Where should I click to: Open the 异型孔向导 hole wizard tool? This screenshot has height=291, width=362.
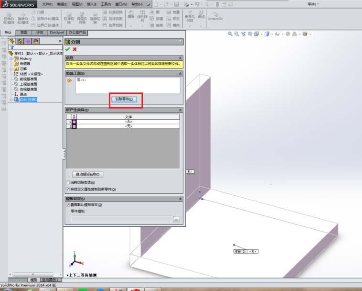tap(82, 19)
